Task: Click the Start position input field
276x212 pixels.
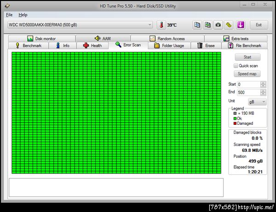Action: coord(249,84)
